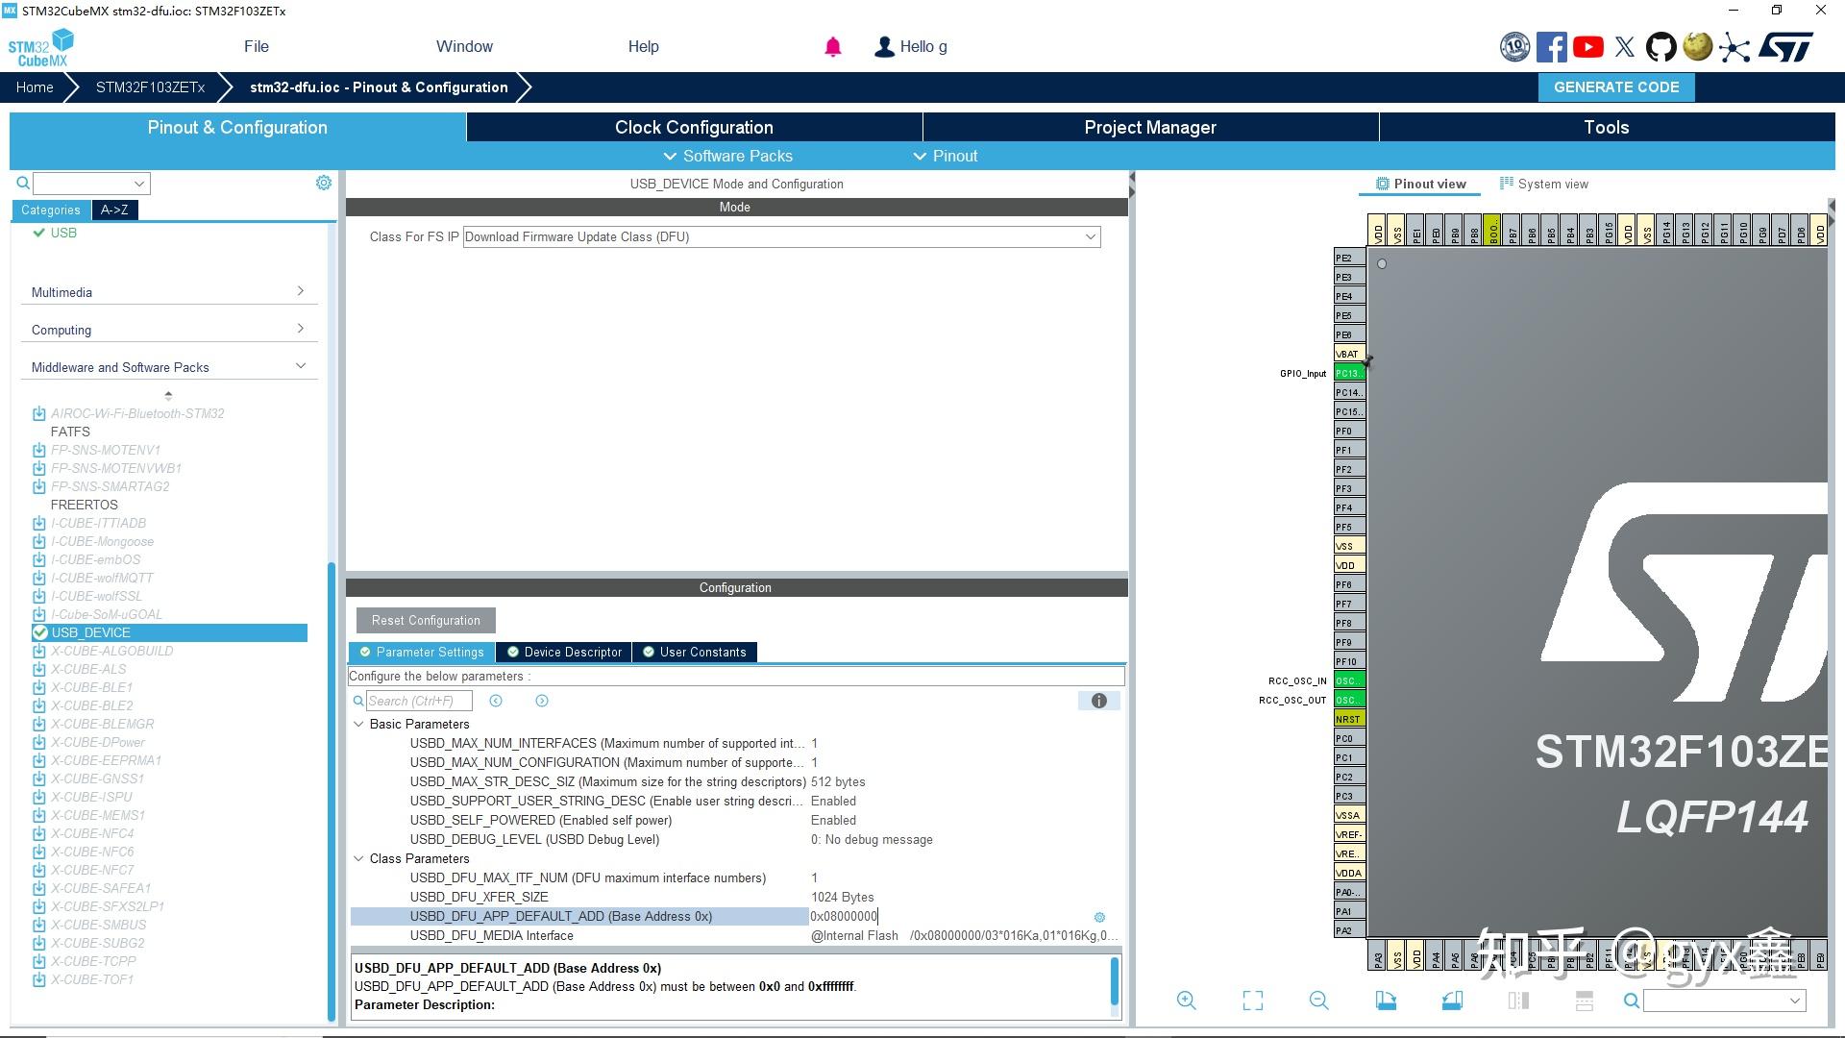Toggle the USB_DEVICE middleware checkmark
Screen dimensions: 1845x1038
(x=40, y=632)
